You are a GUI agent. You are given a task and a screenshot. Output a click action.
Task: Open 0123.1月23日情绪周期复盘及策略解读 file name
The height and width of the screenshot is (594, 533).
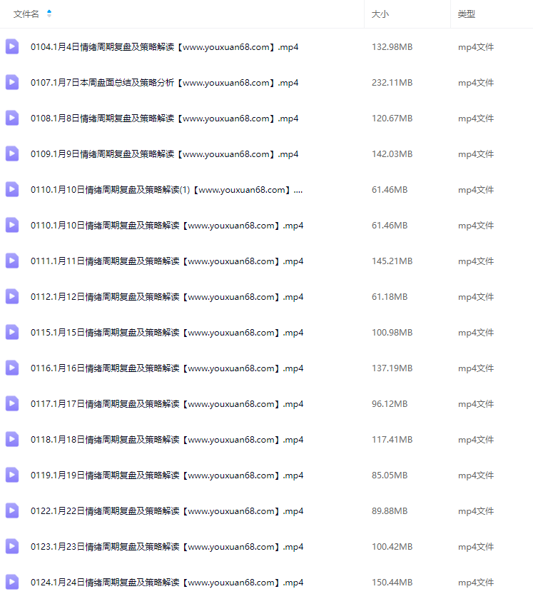pyautogui.click(x=167, y=546)
